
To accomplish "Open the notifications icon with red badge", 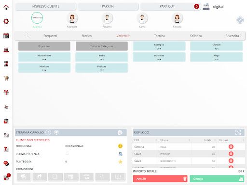I will (x=7, y=177).
